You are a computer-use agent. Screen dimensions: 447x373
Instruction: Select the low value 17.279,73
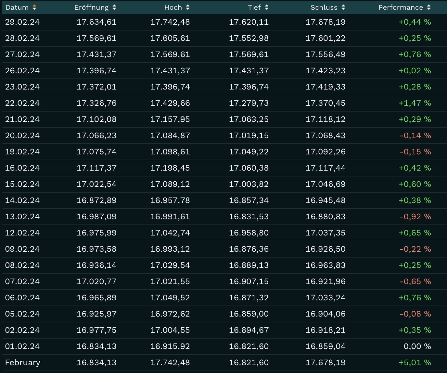(249, 103)
